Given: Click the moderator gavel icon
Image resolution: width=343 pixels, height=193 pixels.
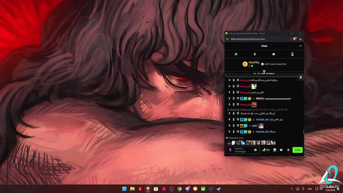Looking at the screenshot, I should click(236, 54).
